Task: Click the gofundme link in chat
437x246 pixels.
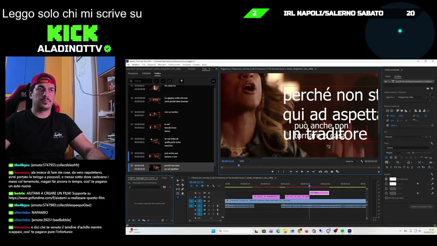Action: [56, 198]
